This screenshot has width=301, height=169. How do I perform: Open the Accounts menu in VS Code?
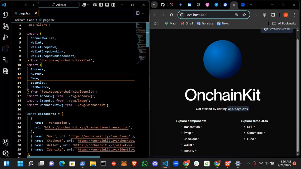pyautogui.click(x=5, y=142)
